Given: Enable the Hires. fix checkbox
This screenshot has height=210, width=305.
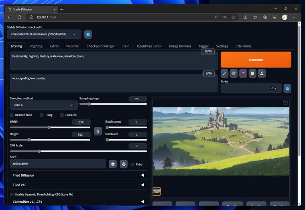Looking at the screenshot, I should [62, 115].
